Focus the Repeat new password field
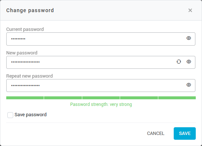This screenshot has height=146, width=202. click(101, 86)
